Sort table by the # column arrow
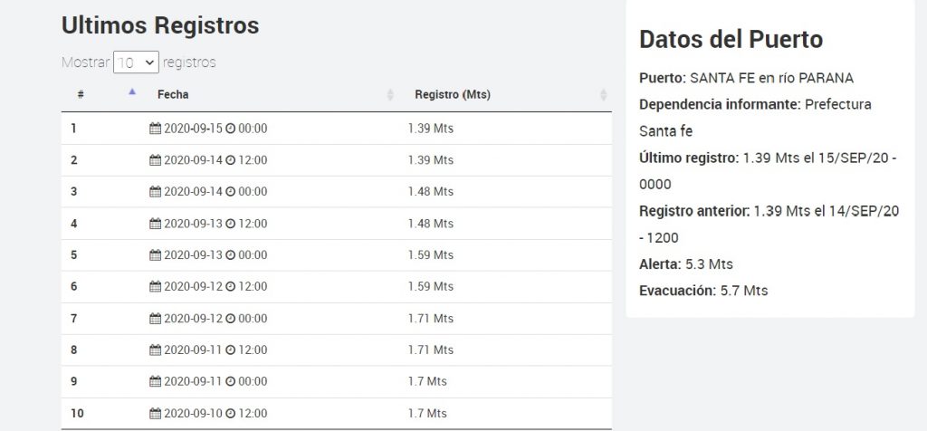 click(132, 93)
